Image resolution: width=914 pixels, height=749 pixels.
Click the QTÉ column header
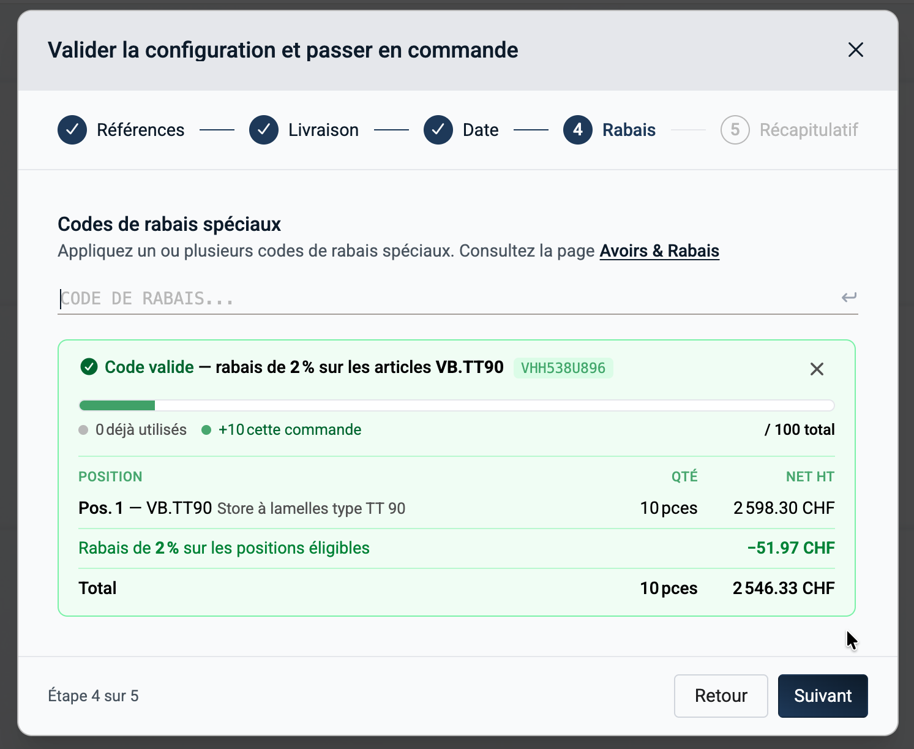684,476
